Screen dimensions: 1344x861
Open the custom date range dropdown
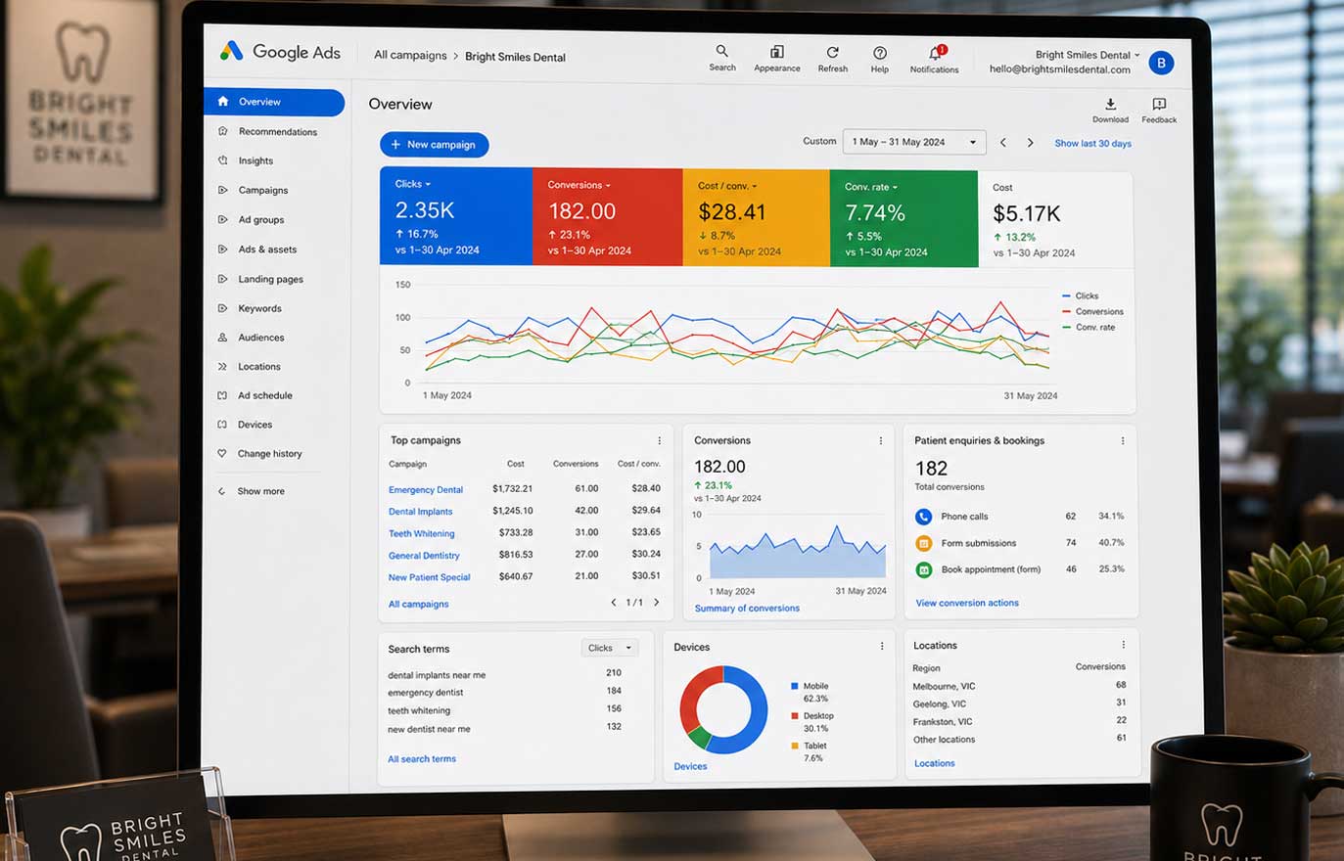coord(914,142)
